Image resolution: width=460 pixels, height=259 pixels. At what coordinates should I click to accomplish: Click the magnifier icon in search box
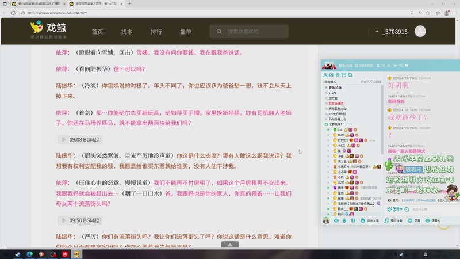click(x=219, y=32)
